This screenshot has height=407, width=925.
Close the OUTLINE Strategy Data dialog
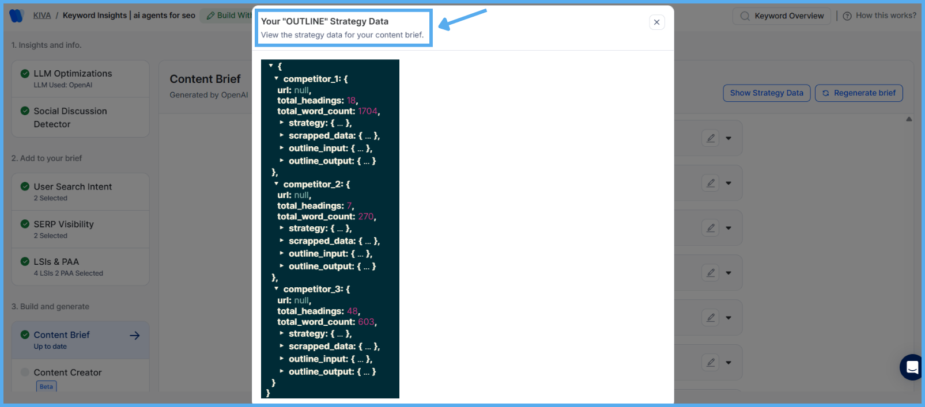pyautogui.click(x=656, y=22)
